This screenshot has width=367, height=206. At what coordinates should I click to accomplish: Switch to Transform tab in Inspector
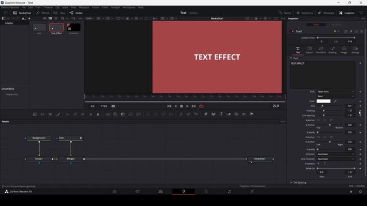321,50
